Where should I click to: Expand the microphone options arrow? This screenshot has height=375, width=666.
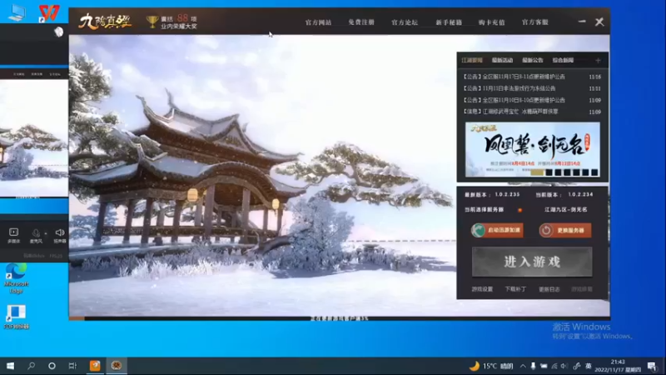(46, 233)
